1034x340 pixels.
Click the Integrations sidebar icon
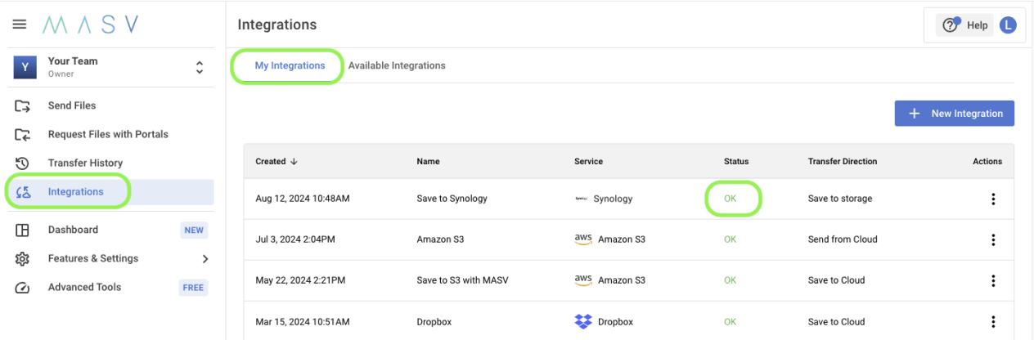(x=23, y=192)
